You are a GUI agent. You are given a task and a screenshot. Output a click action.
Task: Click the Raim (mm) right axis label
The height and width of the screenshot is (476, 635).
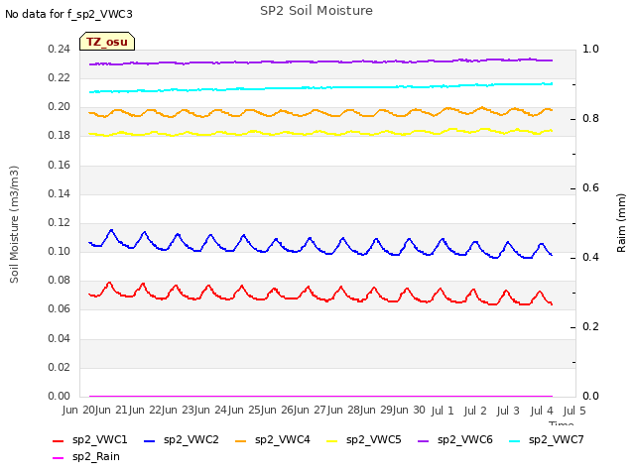(621, 223)
